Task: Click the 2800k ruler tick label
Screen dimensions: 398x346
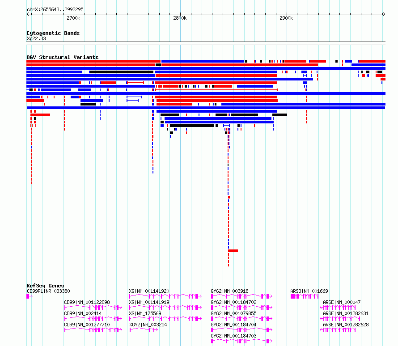Action: pyautogui.click(x=180, y=18)
